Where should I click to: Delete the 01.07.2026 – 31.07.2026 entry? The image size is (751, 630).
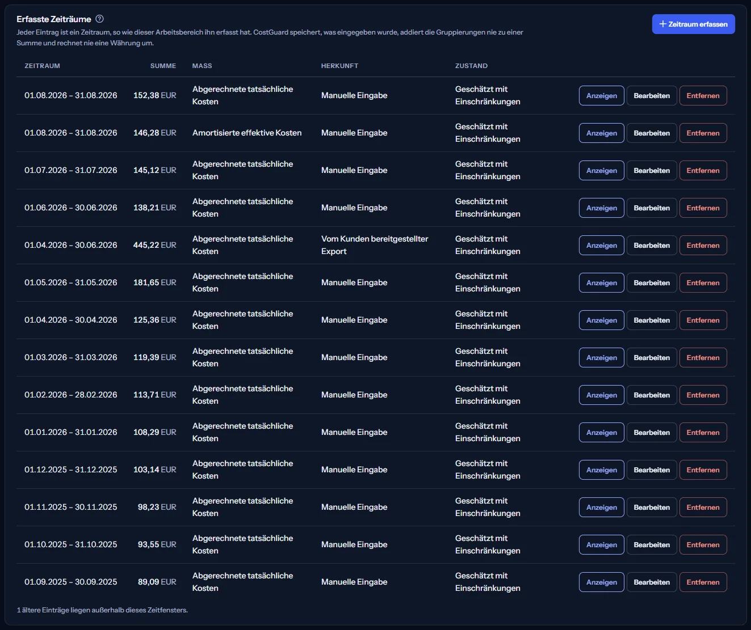[703, 171]
